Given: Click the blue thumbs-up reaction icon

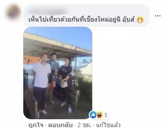Looking at the screenshot, I should coord(93,115).
